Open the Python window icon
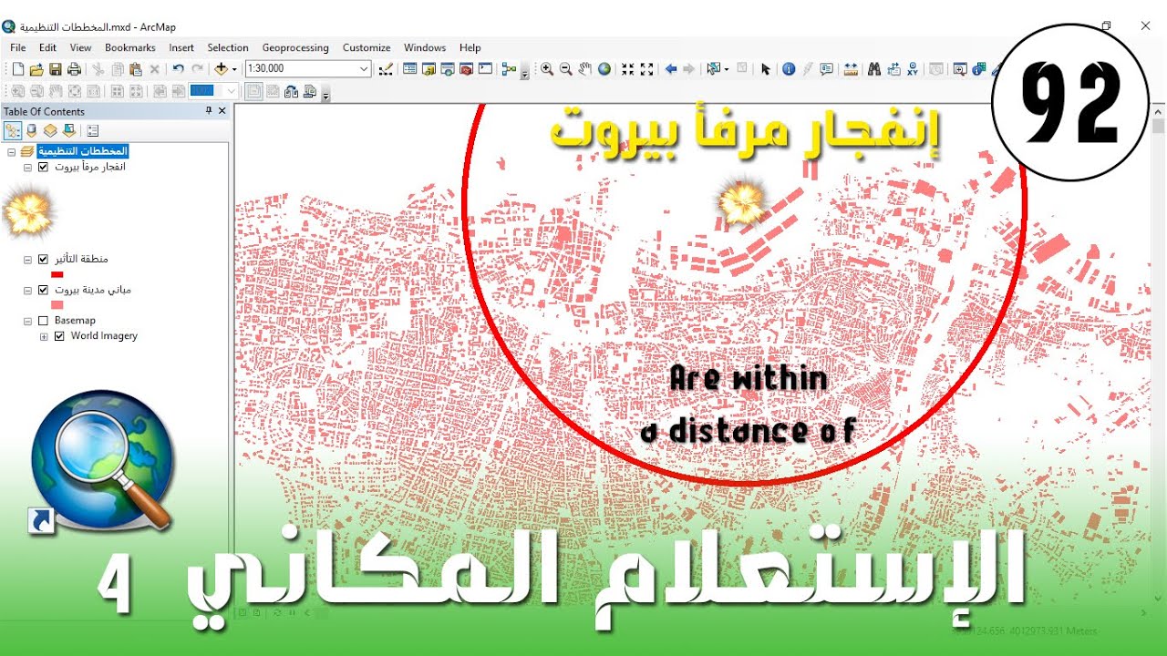 tap(485, 69)
